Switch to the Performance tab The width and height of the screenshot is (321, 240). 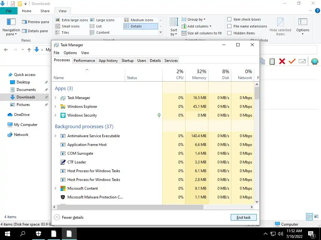click(x=84, y=61)
